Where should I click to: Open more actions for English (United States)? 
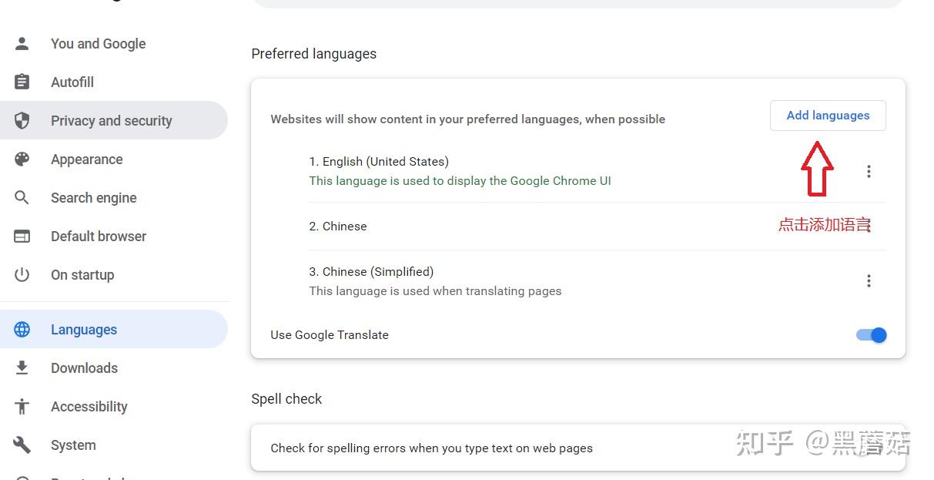pos(869,171)
